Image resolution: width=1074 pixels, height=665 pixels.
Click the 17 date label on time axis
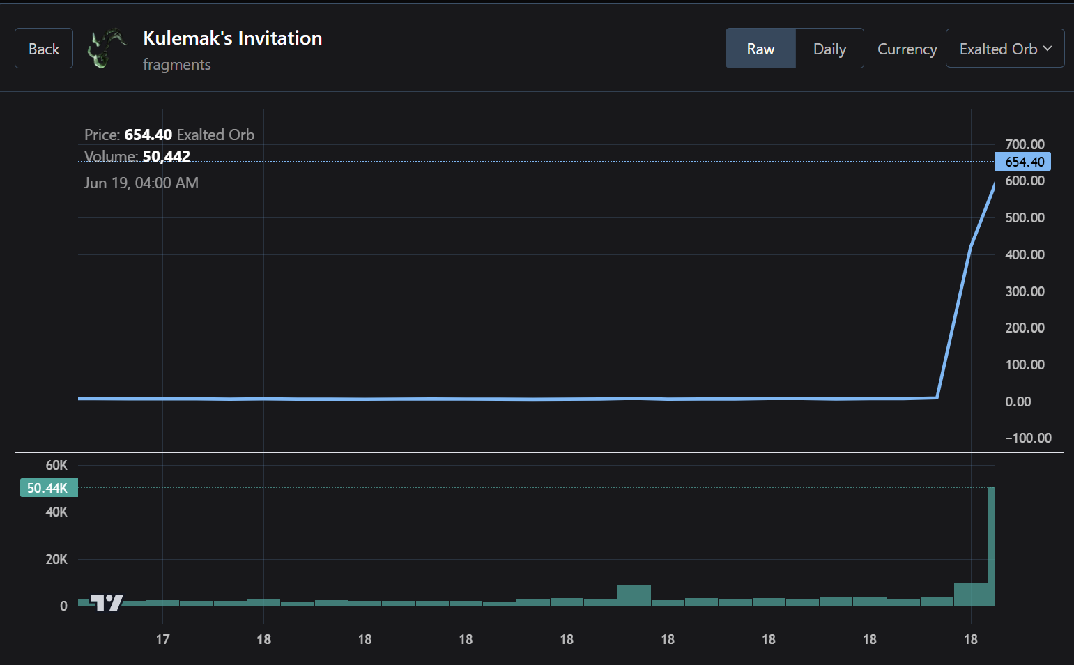point(162,639)
